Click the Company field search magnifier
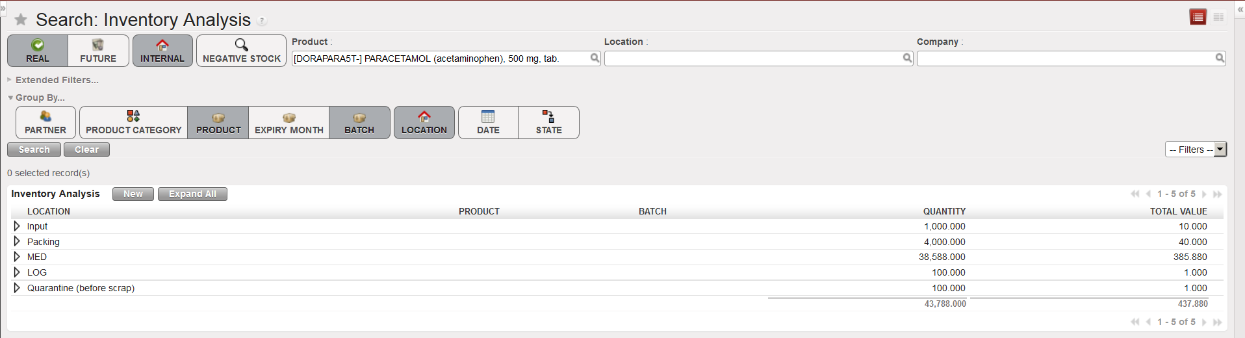 point(1220,58)
